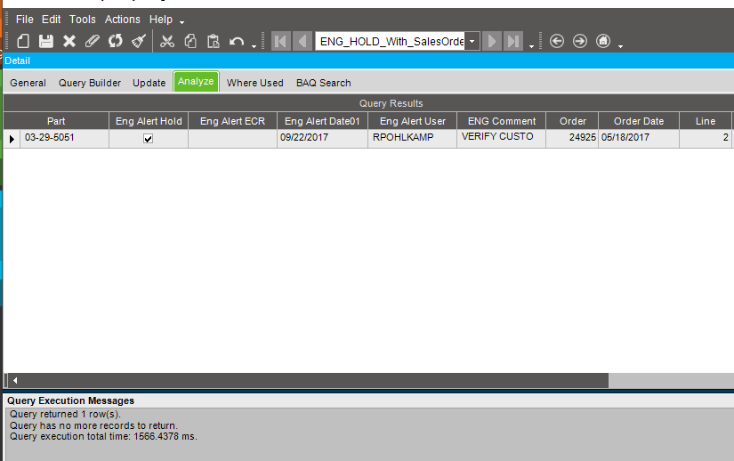734x461 pixels.
Task: Click the New document icon
Action: [23, 41]
